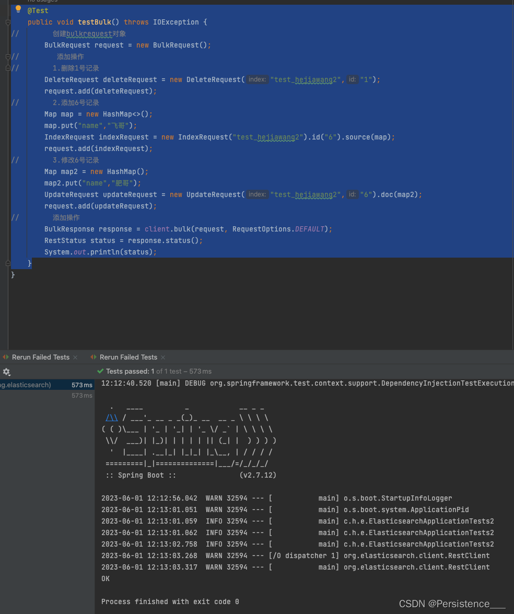Viewport: 514px width, 614px height.
Task: Click the "飞哥" string in map.put
Action: pos(118,126)
